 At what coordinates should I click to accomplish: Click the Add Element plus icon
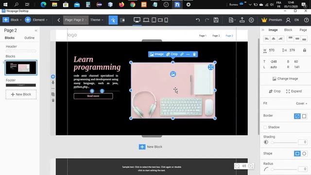pos(28,20)
